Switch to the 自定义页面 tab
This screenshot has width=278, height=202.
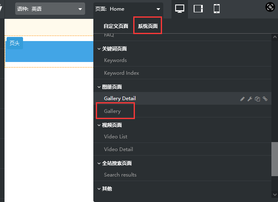click(116, 26)
